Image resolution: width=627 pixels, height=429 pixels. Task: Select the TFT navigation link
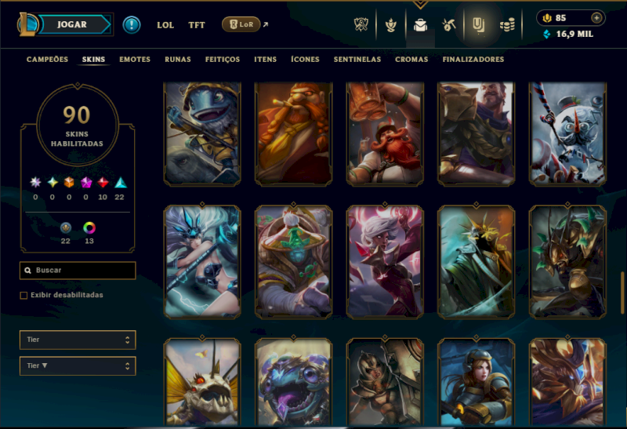[x=197, y=25]
